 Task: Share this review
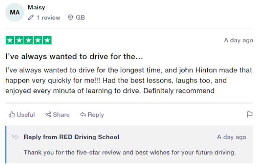pyautogui.click(x=57, y=115)
